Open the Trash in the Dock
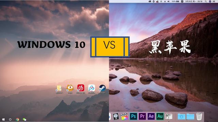The width and height of the screenshot is (218, 122). point(199,116)
